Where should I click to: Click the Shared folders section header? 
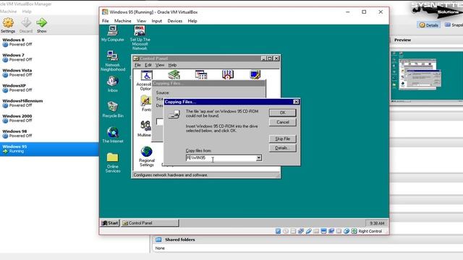point(180,240)
